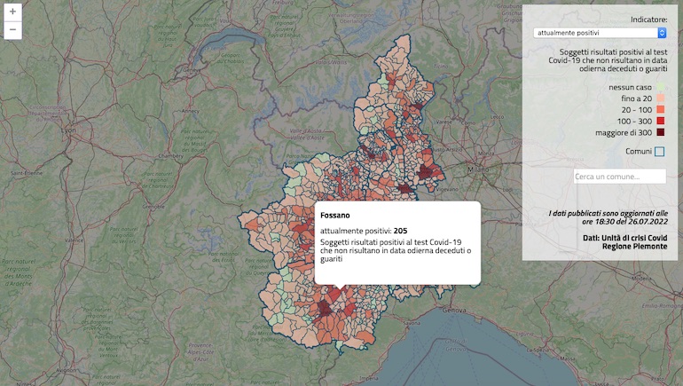
Task: Focus the 'Cerca un comune' search field
Action: [619, 177]
